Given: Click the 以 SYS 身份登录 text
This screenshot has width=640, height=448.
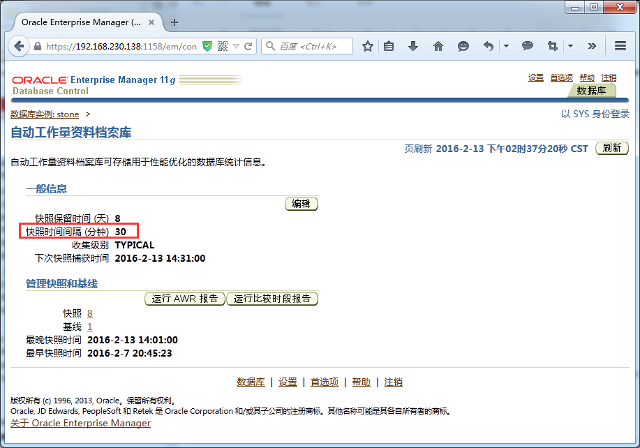Looking at the screenshot, I should 595,114.
